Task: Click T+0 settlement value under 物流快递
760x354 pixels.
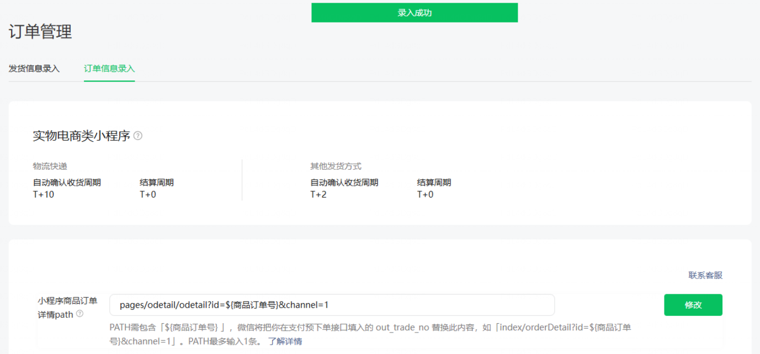Action: pos(148,194)
